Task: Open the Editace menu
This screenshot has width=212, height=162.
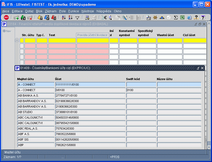Action: click(17, 11)
